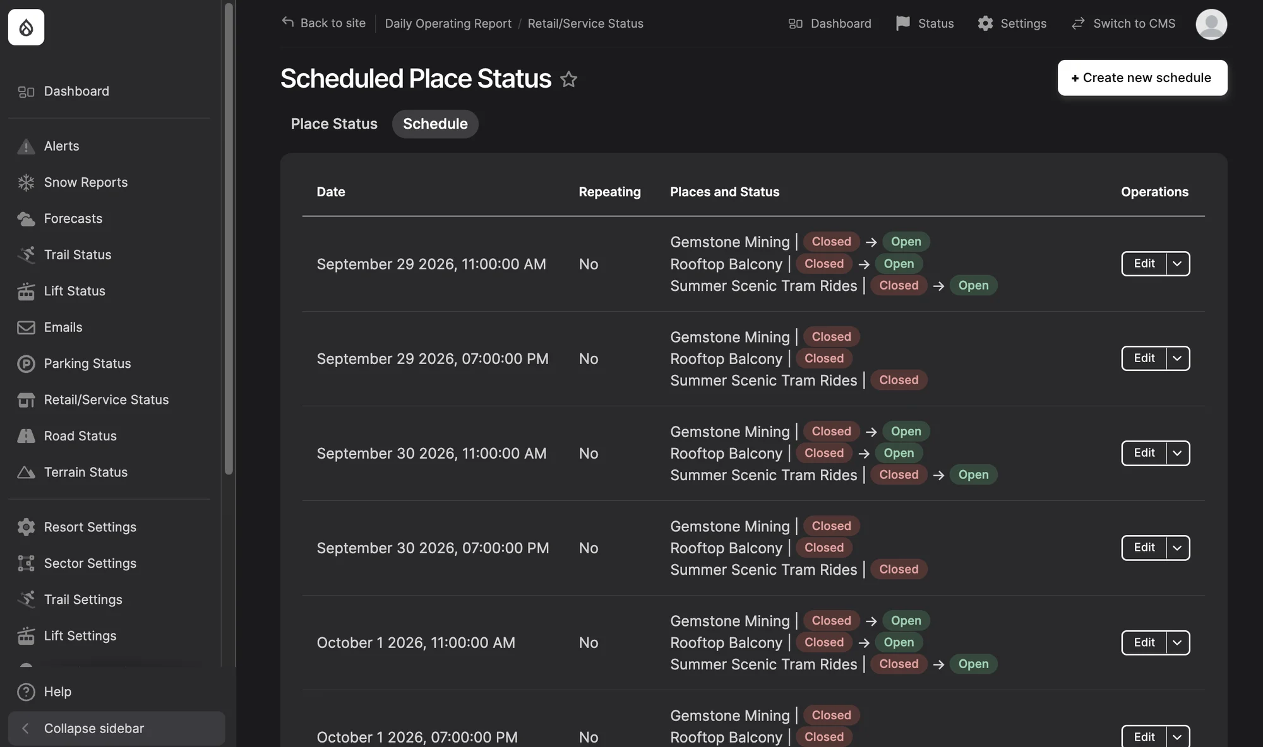Click the droplet logo in the sidebar
The width and height of the screenshot is (1263, 747).
click(26, 27)
